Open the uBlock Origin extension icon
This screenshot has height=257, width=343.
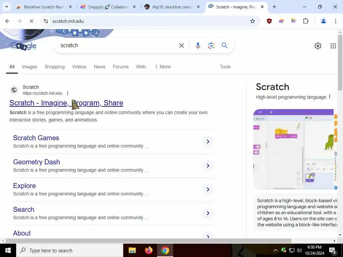pos(269,21)
